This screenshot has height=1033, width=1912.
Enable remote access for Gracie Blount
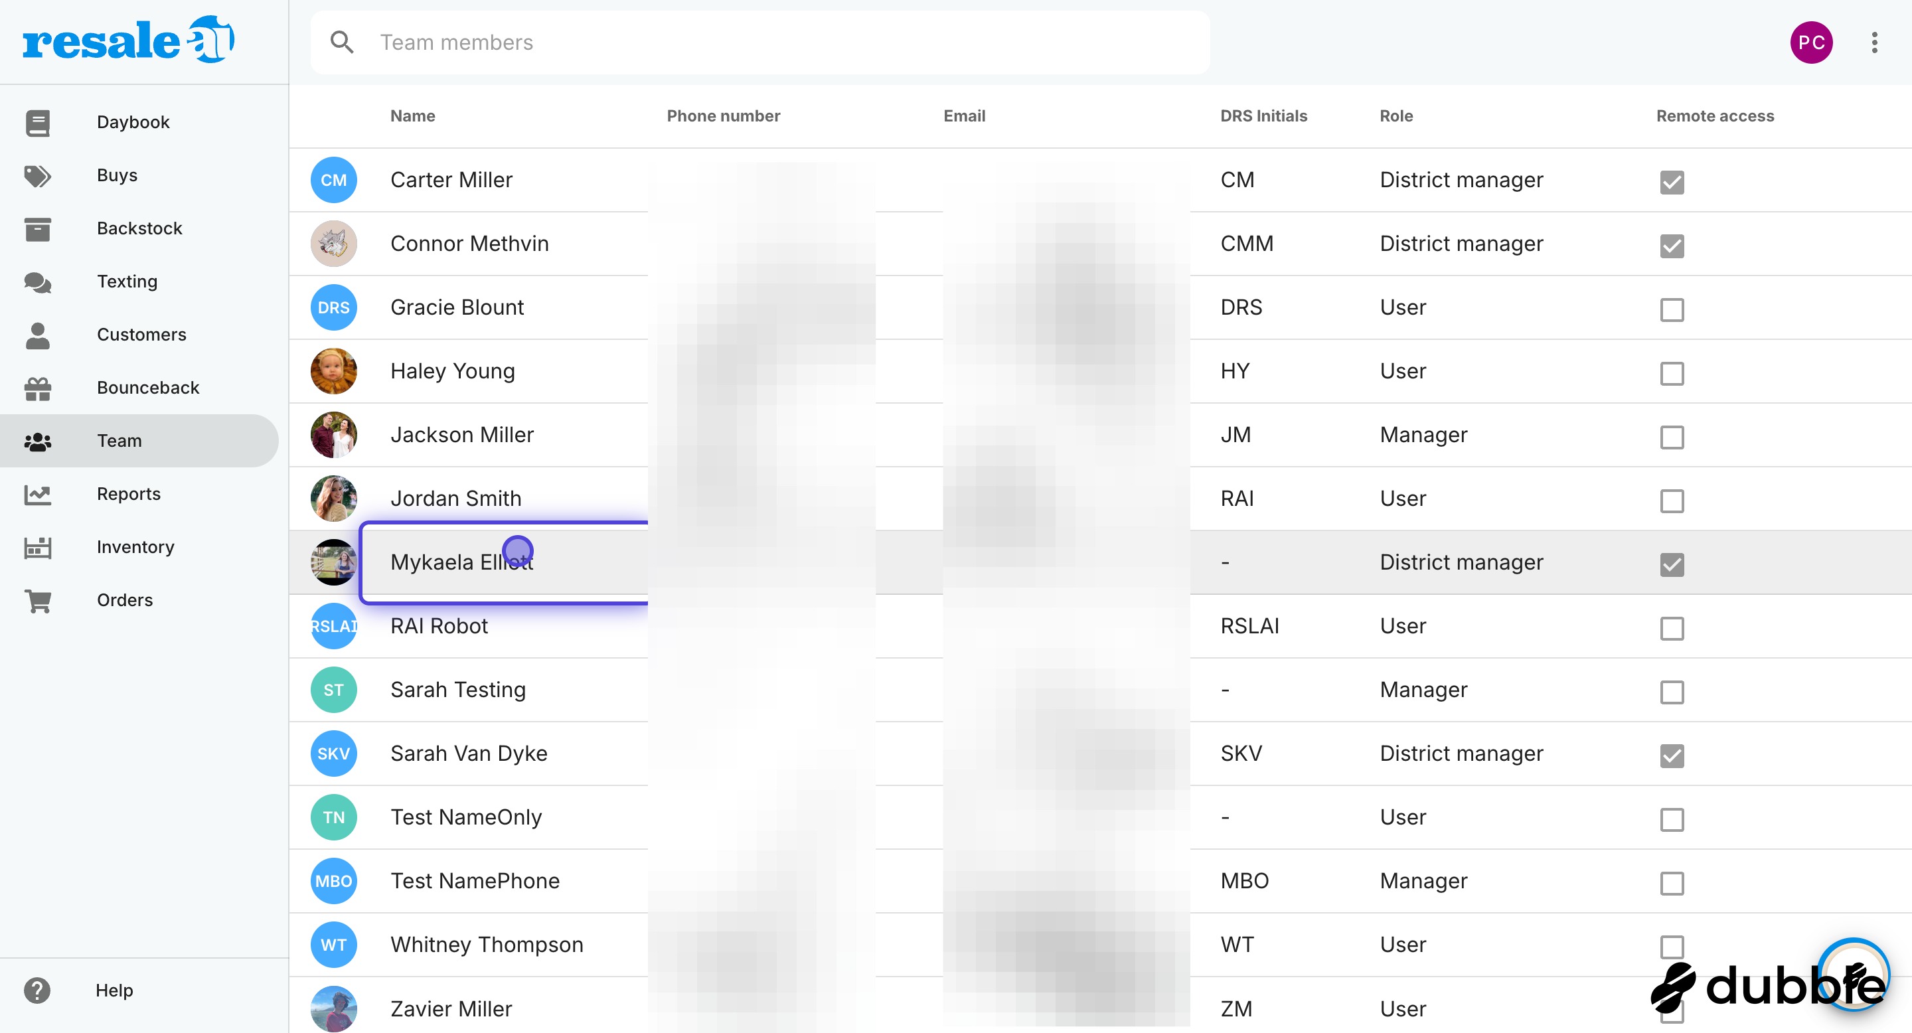click(x=1672, y=309)
